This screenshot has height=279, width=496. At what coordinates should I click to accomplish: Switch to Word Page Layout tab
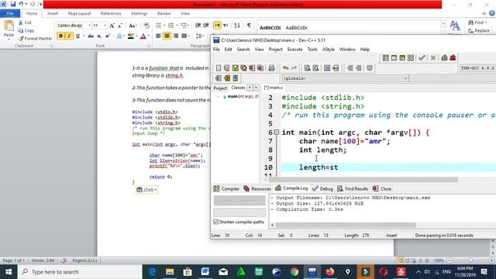(79, 14)
